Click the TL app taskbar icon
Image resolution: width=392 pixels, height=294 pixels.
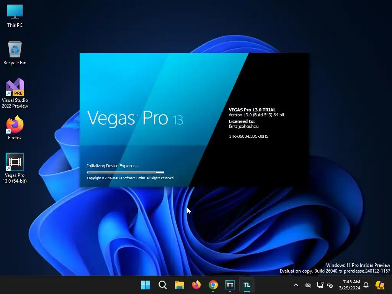pyautogui.click(x=247, y=285)
